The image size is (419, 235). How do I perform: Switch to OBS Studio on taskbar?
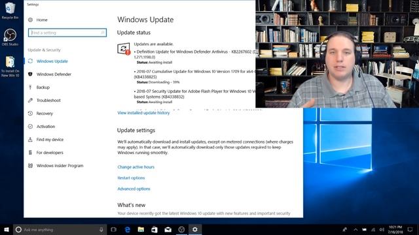[181, 229]
